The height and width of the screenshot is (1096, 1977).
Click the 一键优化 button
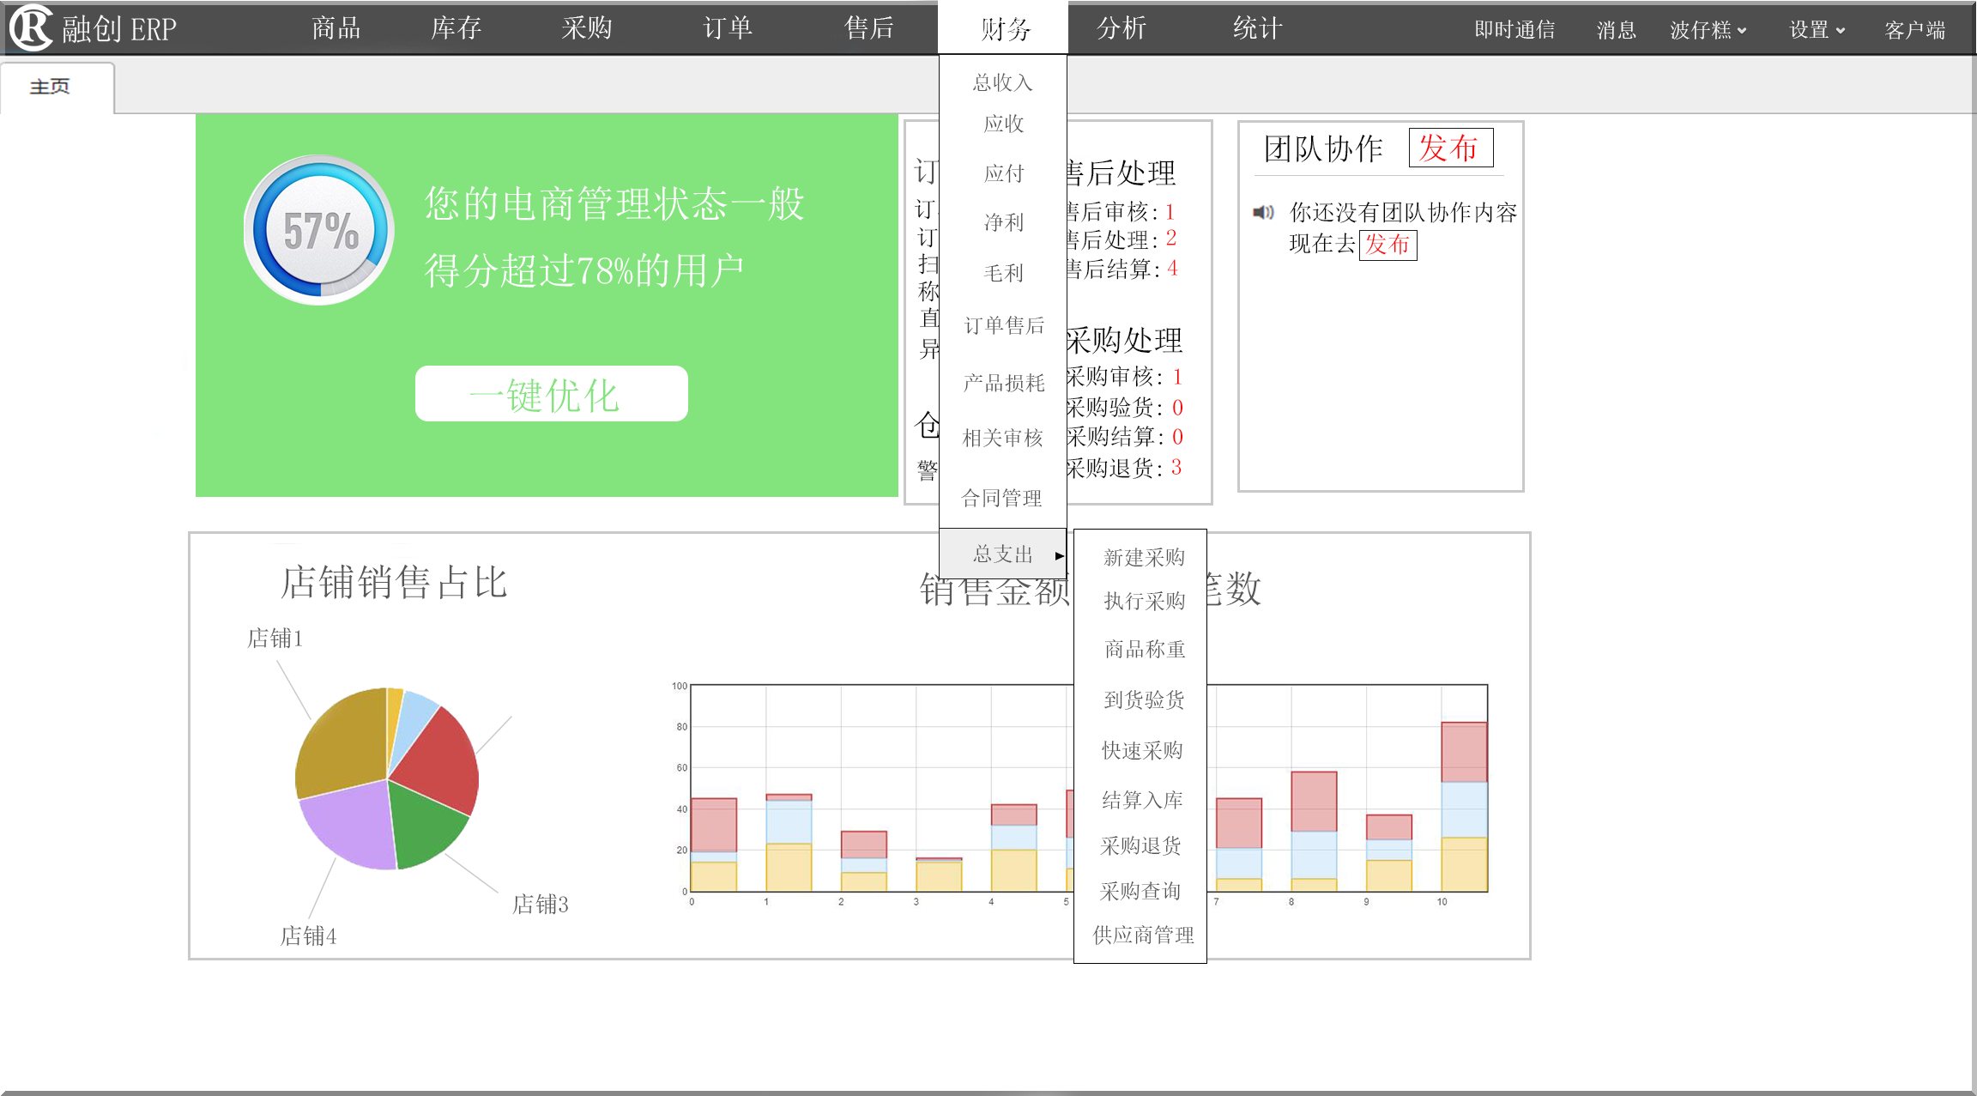[x=550, y=394]
